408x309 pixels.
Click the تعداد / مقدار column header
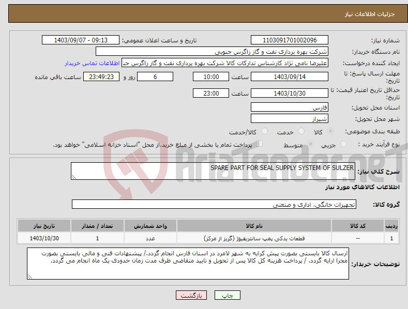tap(97, 226)
